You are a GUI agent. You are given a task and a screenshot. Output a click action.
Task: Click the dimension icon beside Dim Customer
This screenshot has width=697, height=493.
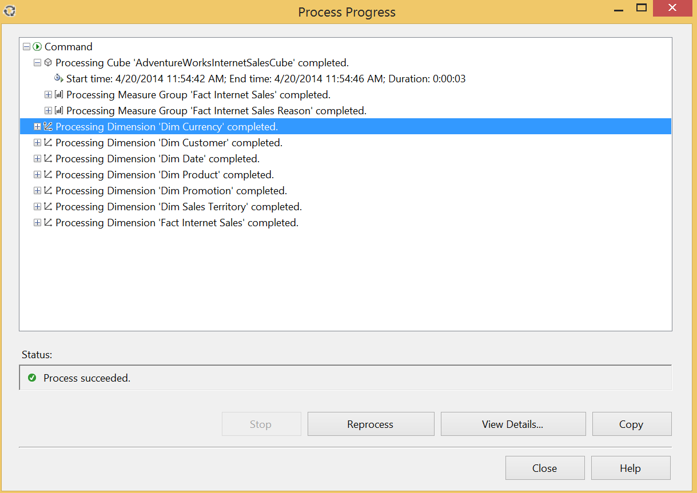point(48,143)
